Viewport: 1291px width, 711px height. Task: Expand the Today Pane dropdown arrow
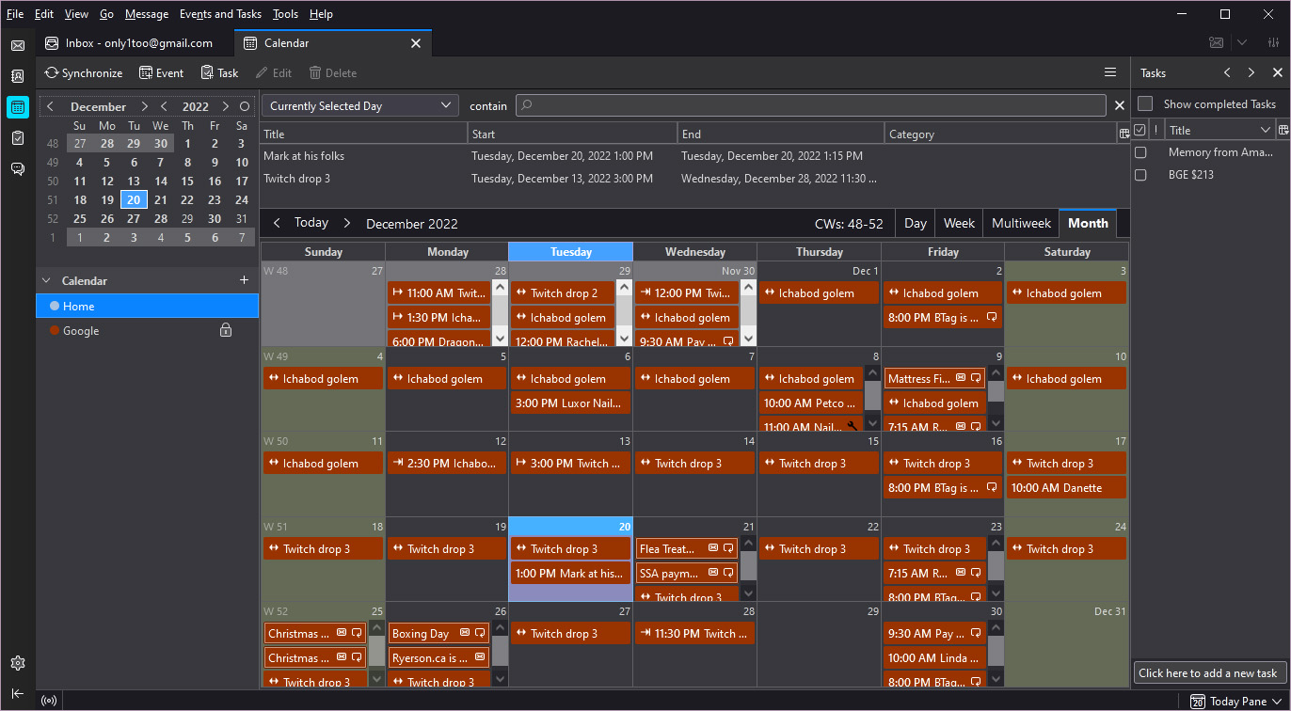click(1277, 702)
